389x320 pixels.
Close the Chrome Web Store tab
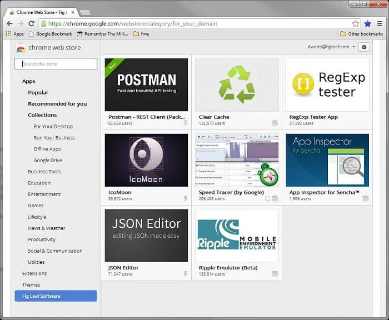pyautogui.click(x=73, y=12)
